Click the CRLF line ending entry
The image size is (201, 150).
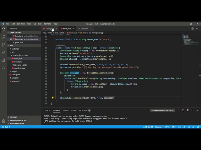pos(174,127)
